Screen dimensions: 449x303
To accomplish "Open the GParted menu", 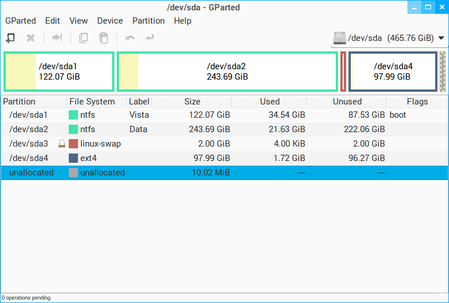I will (x=20, y=21).
